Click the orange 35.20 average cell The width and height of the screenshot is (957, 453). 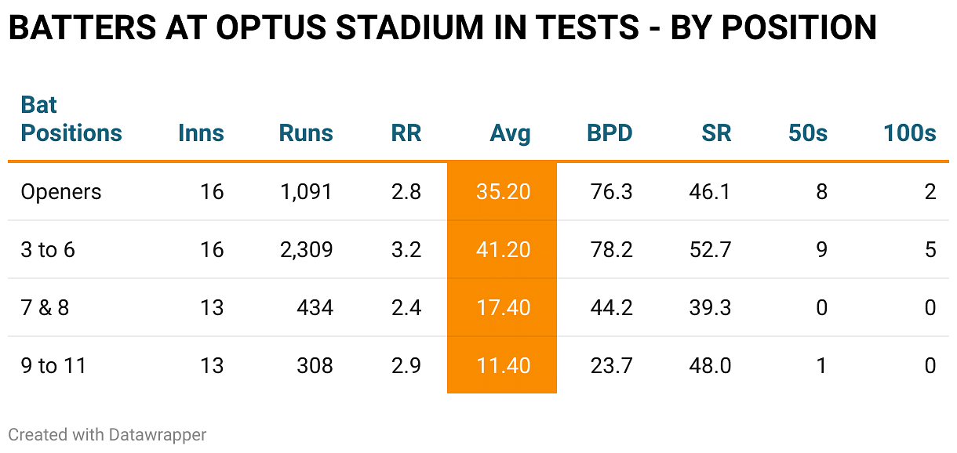[x=503, y=192]
